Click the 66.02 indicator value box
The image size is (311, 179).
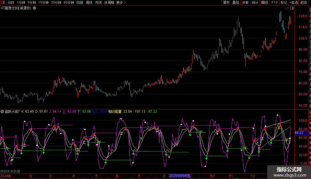click(301, 133)
